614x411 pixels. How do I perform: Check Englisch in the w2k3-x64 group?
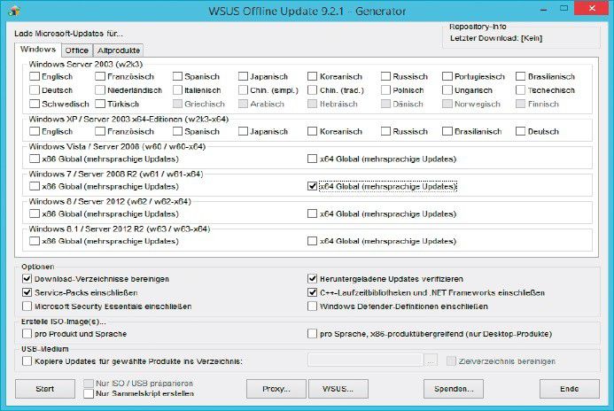tap(35, 131)
